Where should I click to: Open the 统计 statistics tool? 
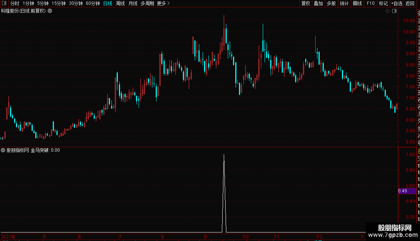pyautogui.click(x=344, y=3)
